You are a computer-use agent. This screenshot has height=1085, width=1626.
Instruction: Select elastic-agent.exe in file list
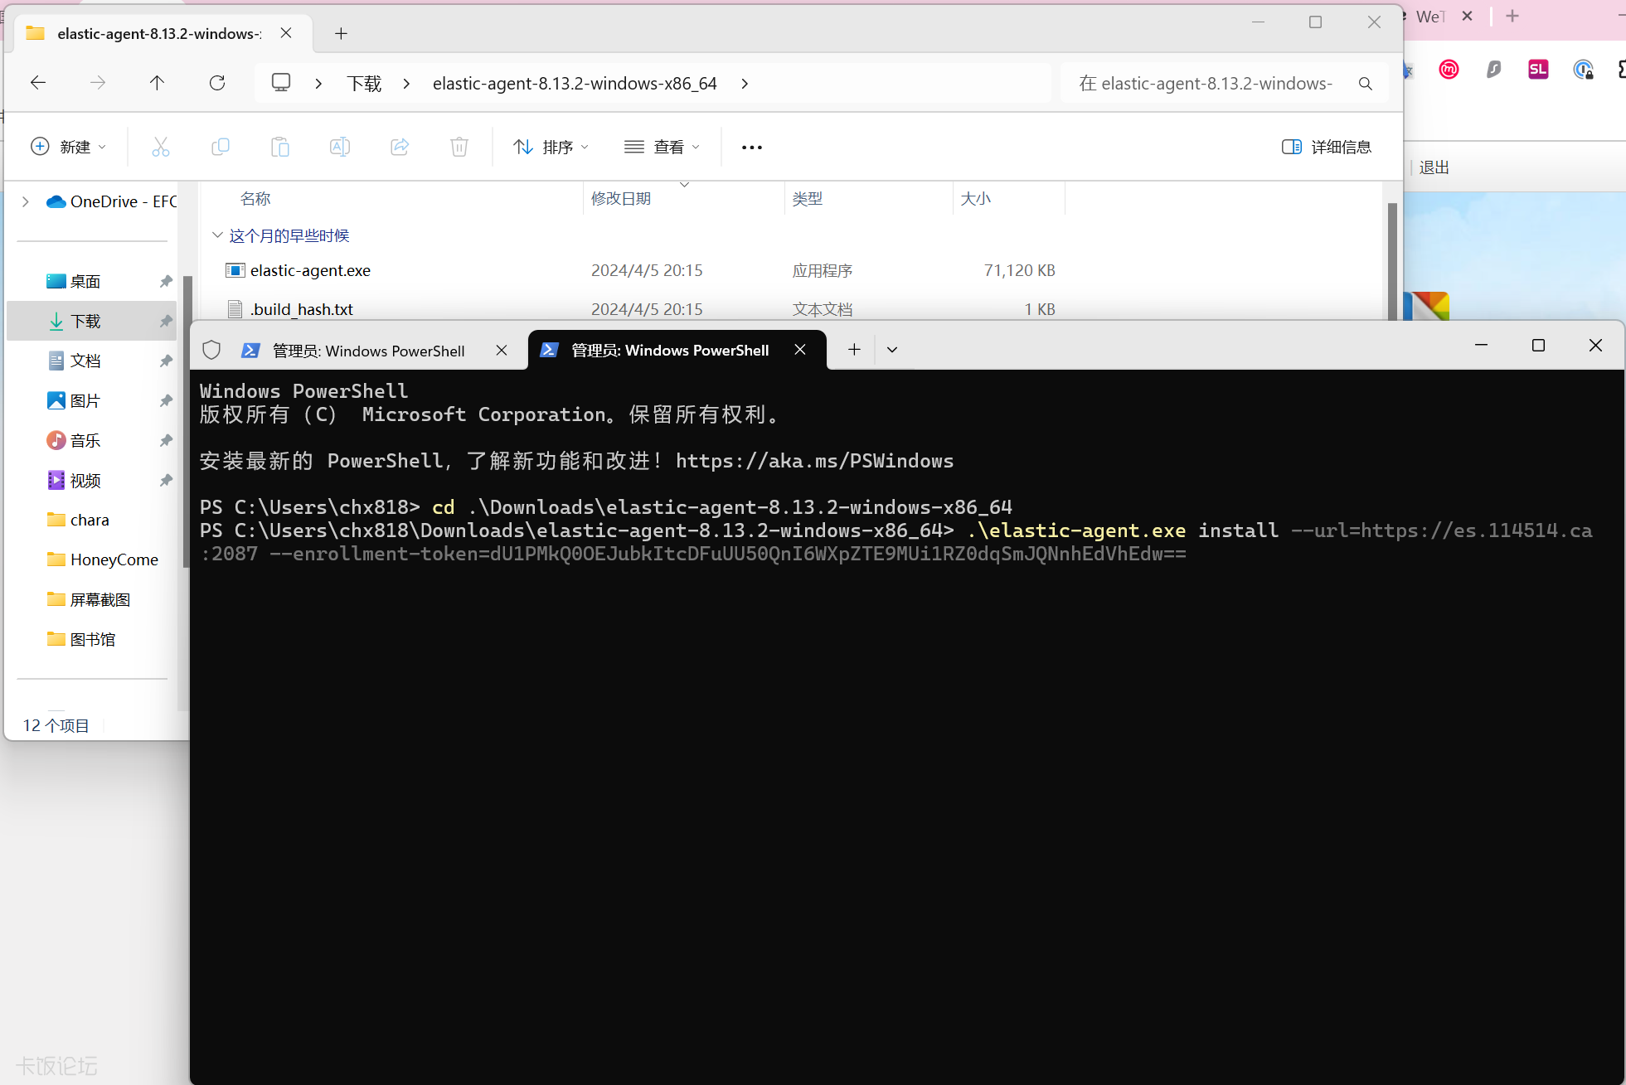(x=310, y=270)
